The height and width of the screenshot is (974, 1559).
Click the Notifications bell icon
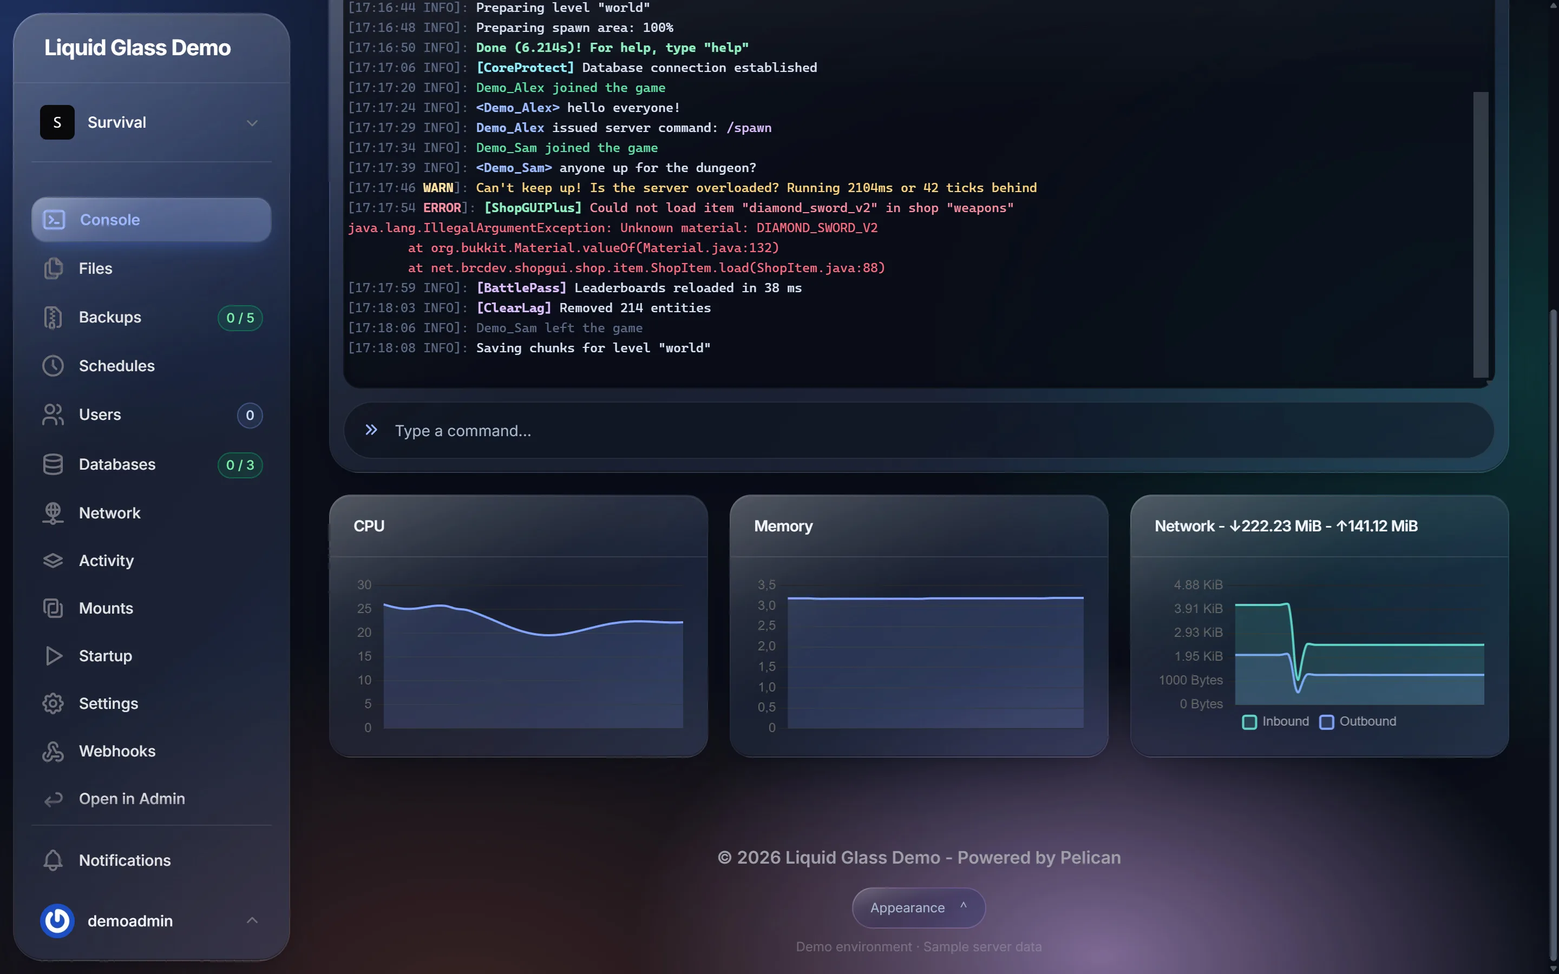coord(53,860)
